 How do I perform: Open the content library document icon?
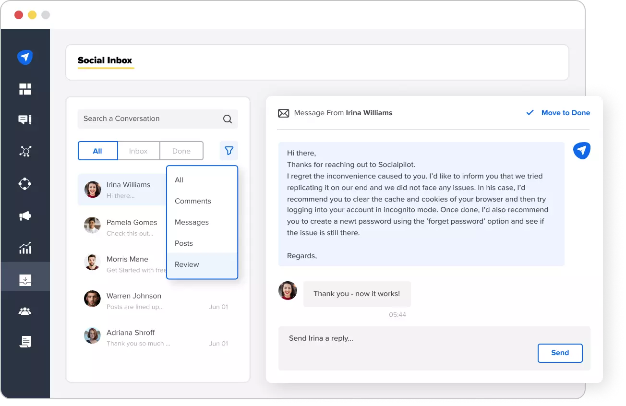click(x=24, y=341)
